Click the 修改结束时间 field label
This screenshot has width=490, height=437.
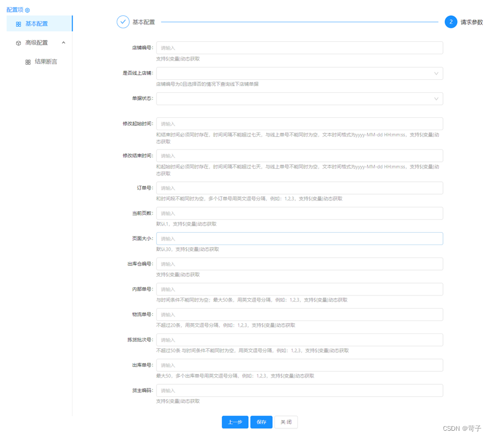(138, 156)
